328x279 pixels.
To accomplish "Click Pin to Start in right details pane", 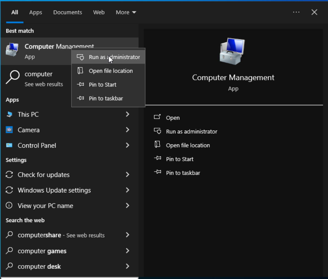I will (179, 159).
